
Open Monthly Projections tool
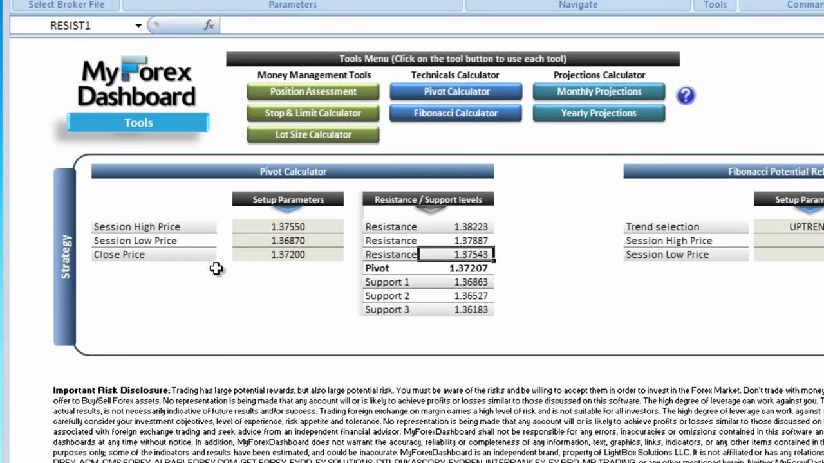pos(599,92)
